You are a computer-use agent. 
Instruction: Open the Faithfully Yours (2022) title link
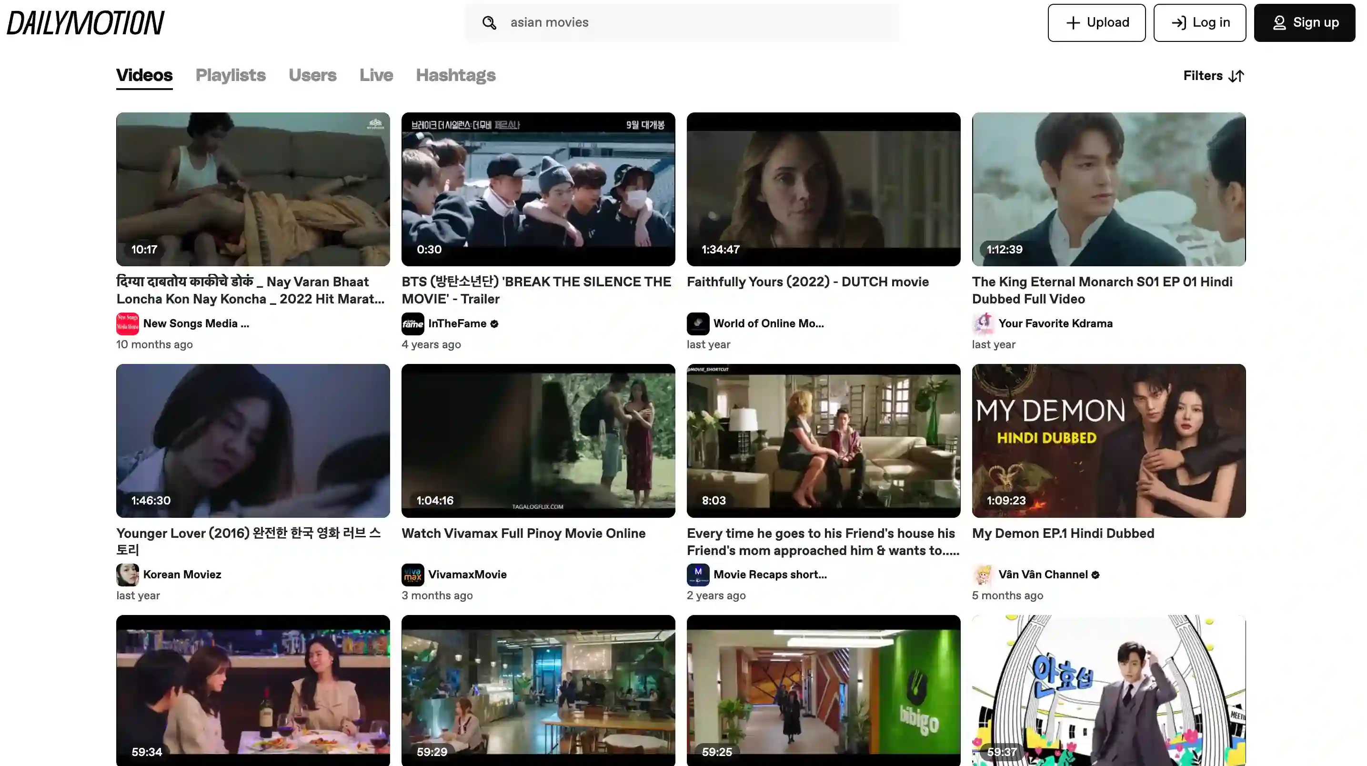coord(808,282)
